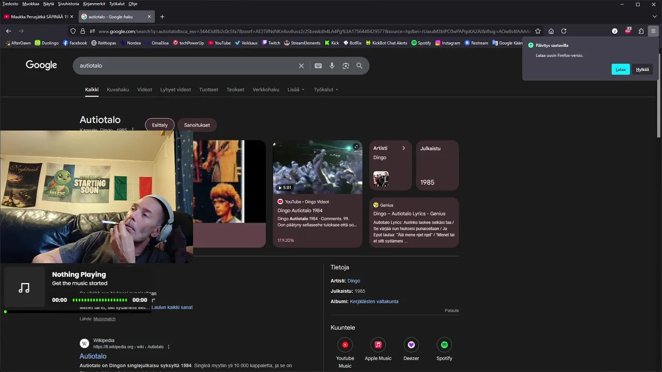Viewport: 662px width, 372px height.
Task: Switch to the Videot tab
Action: [x=145, y=89]
